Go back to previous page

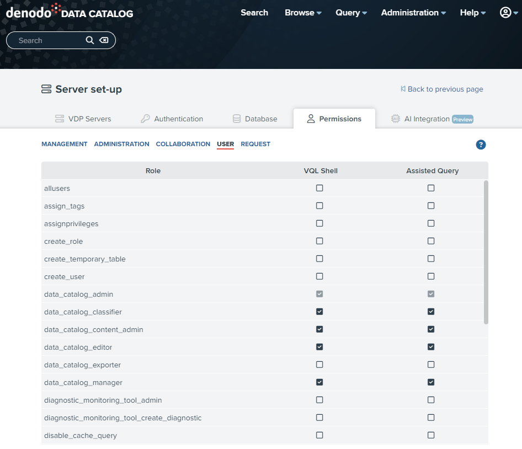click(x=441, y=89)
